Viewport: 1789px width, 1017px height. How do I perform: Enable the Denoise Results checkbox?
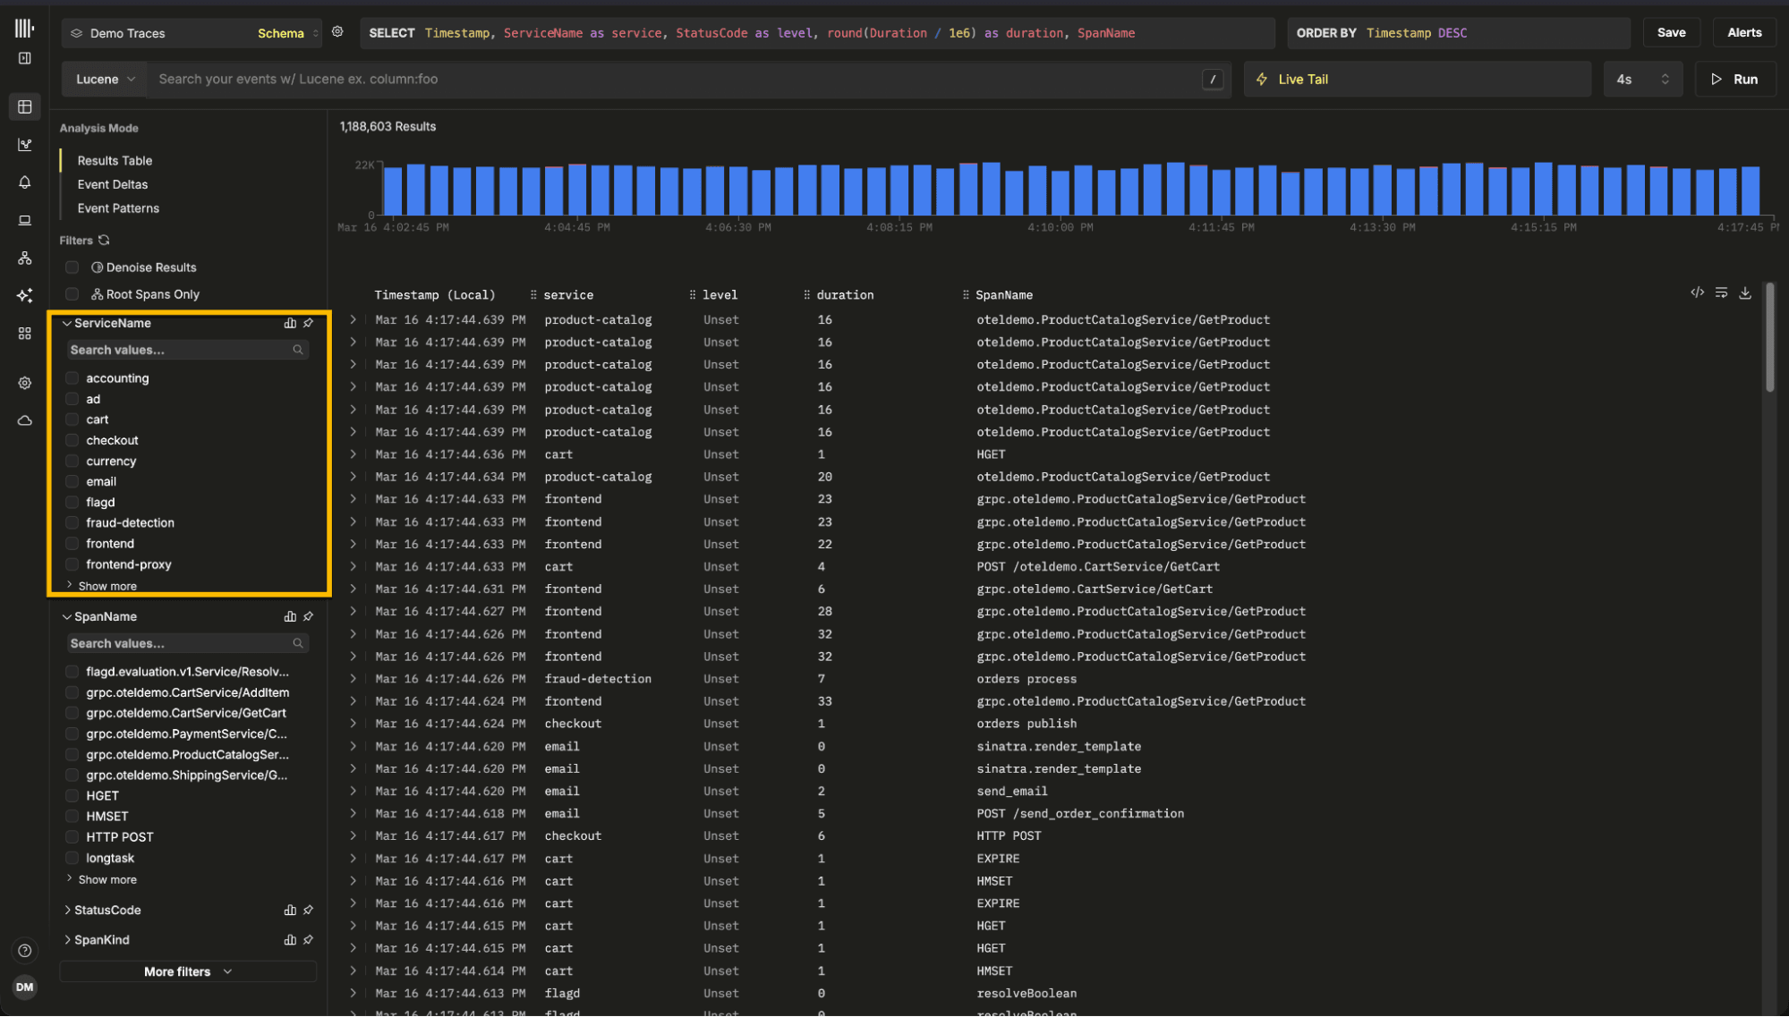tap(72, 267)
